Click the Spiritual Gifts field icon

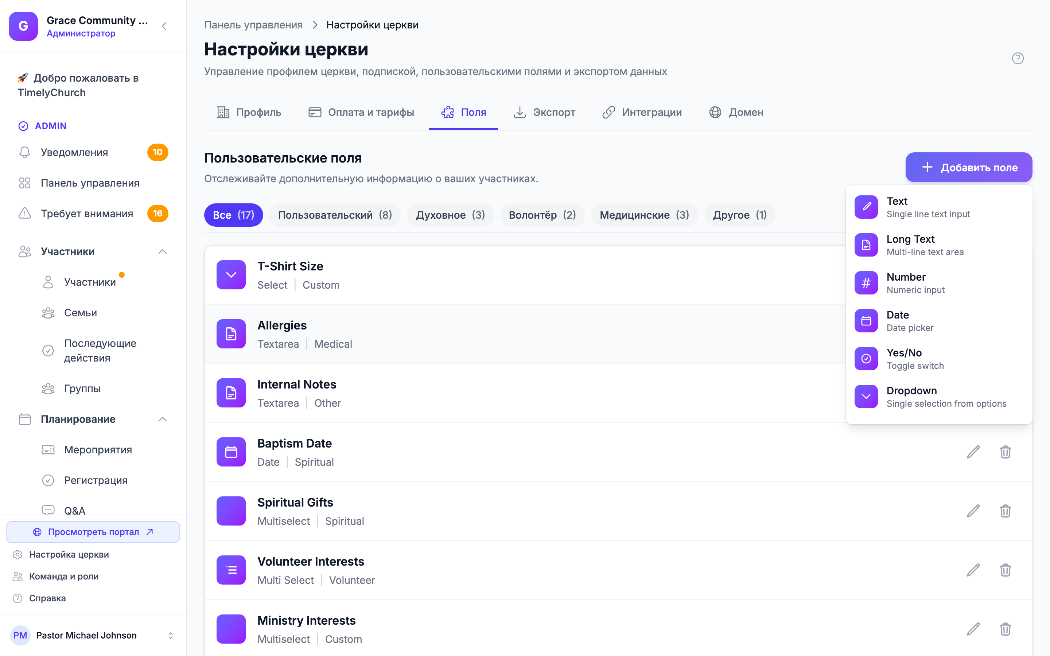coord(231,511)
